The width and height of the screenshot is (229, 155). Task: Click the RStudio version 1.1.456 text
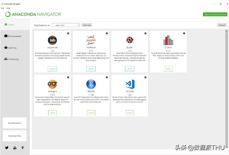[x=91, y=95]
